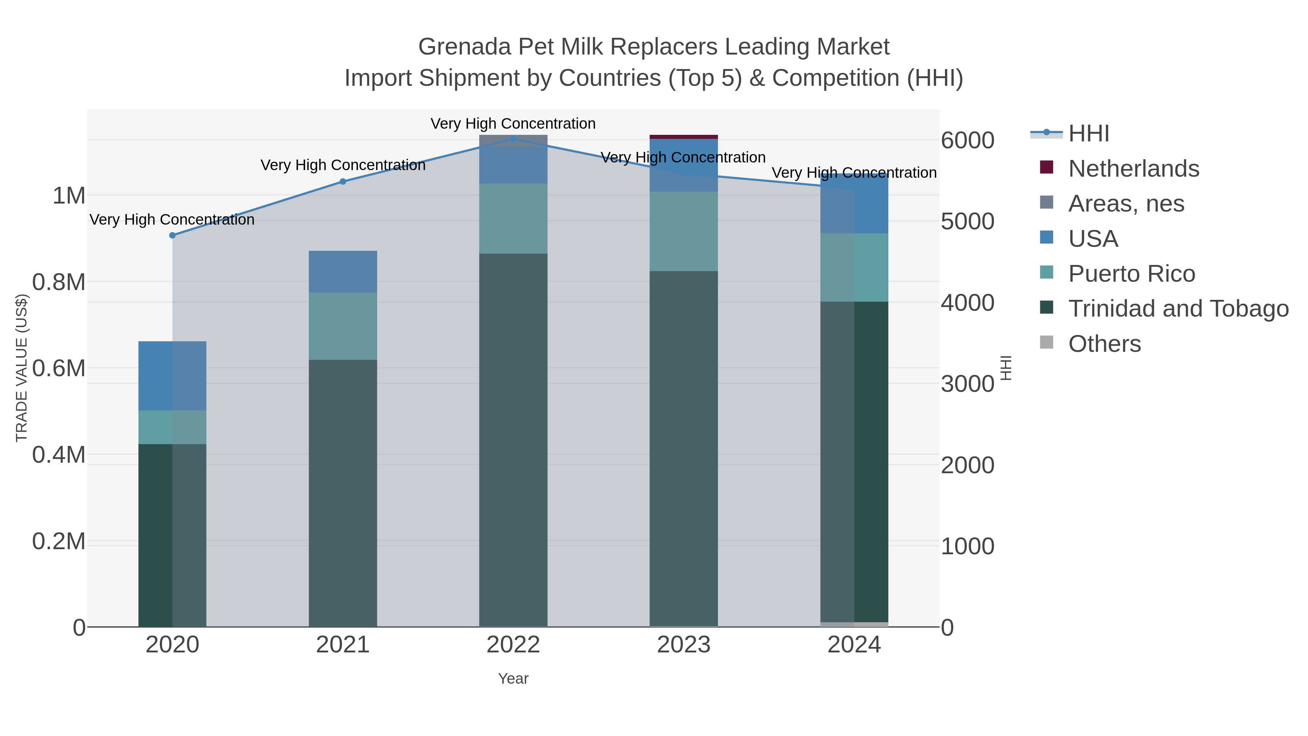Click the Import Shipment by Countries subtitle line
1308x736 pixels.
coord(654,78)
